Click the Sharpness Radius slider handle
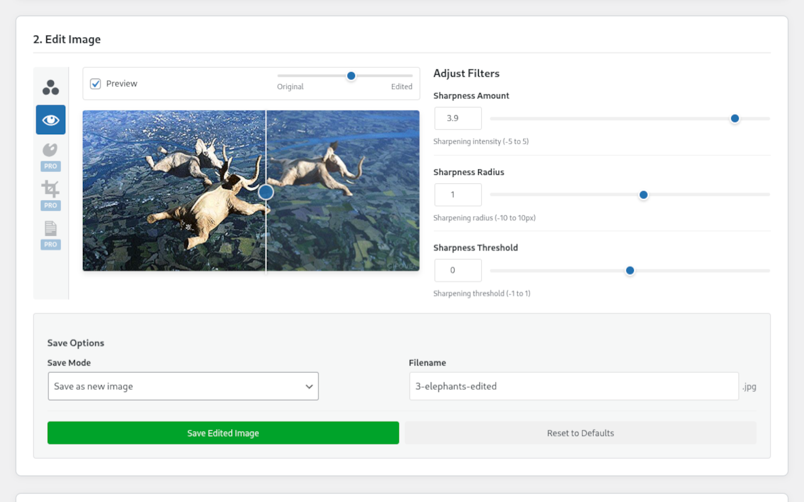The width and height of the screenshot is (804, 502). pyautogui.click(x=643, y=195)
